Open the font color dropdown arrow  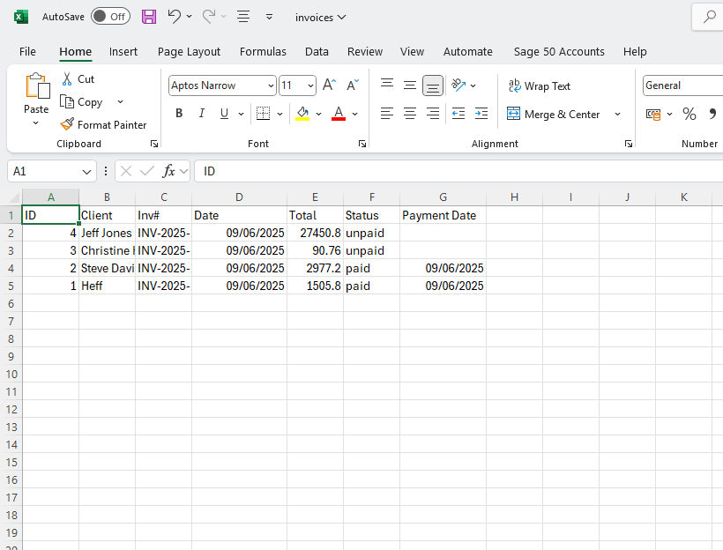355,114
